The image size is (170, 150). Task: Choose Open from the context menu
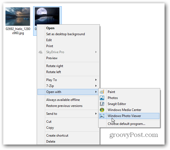pyautogui.click(x=68, y=28)
